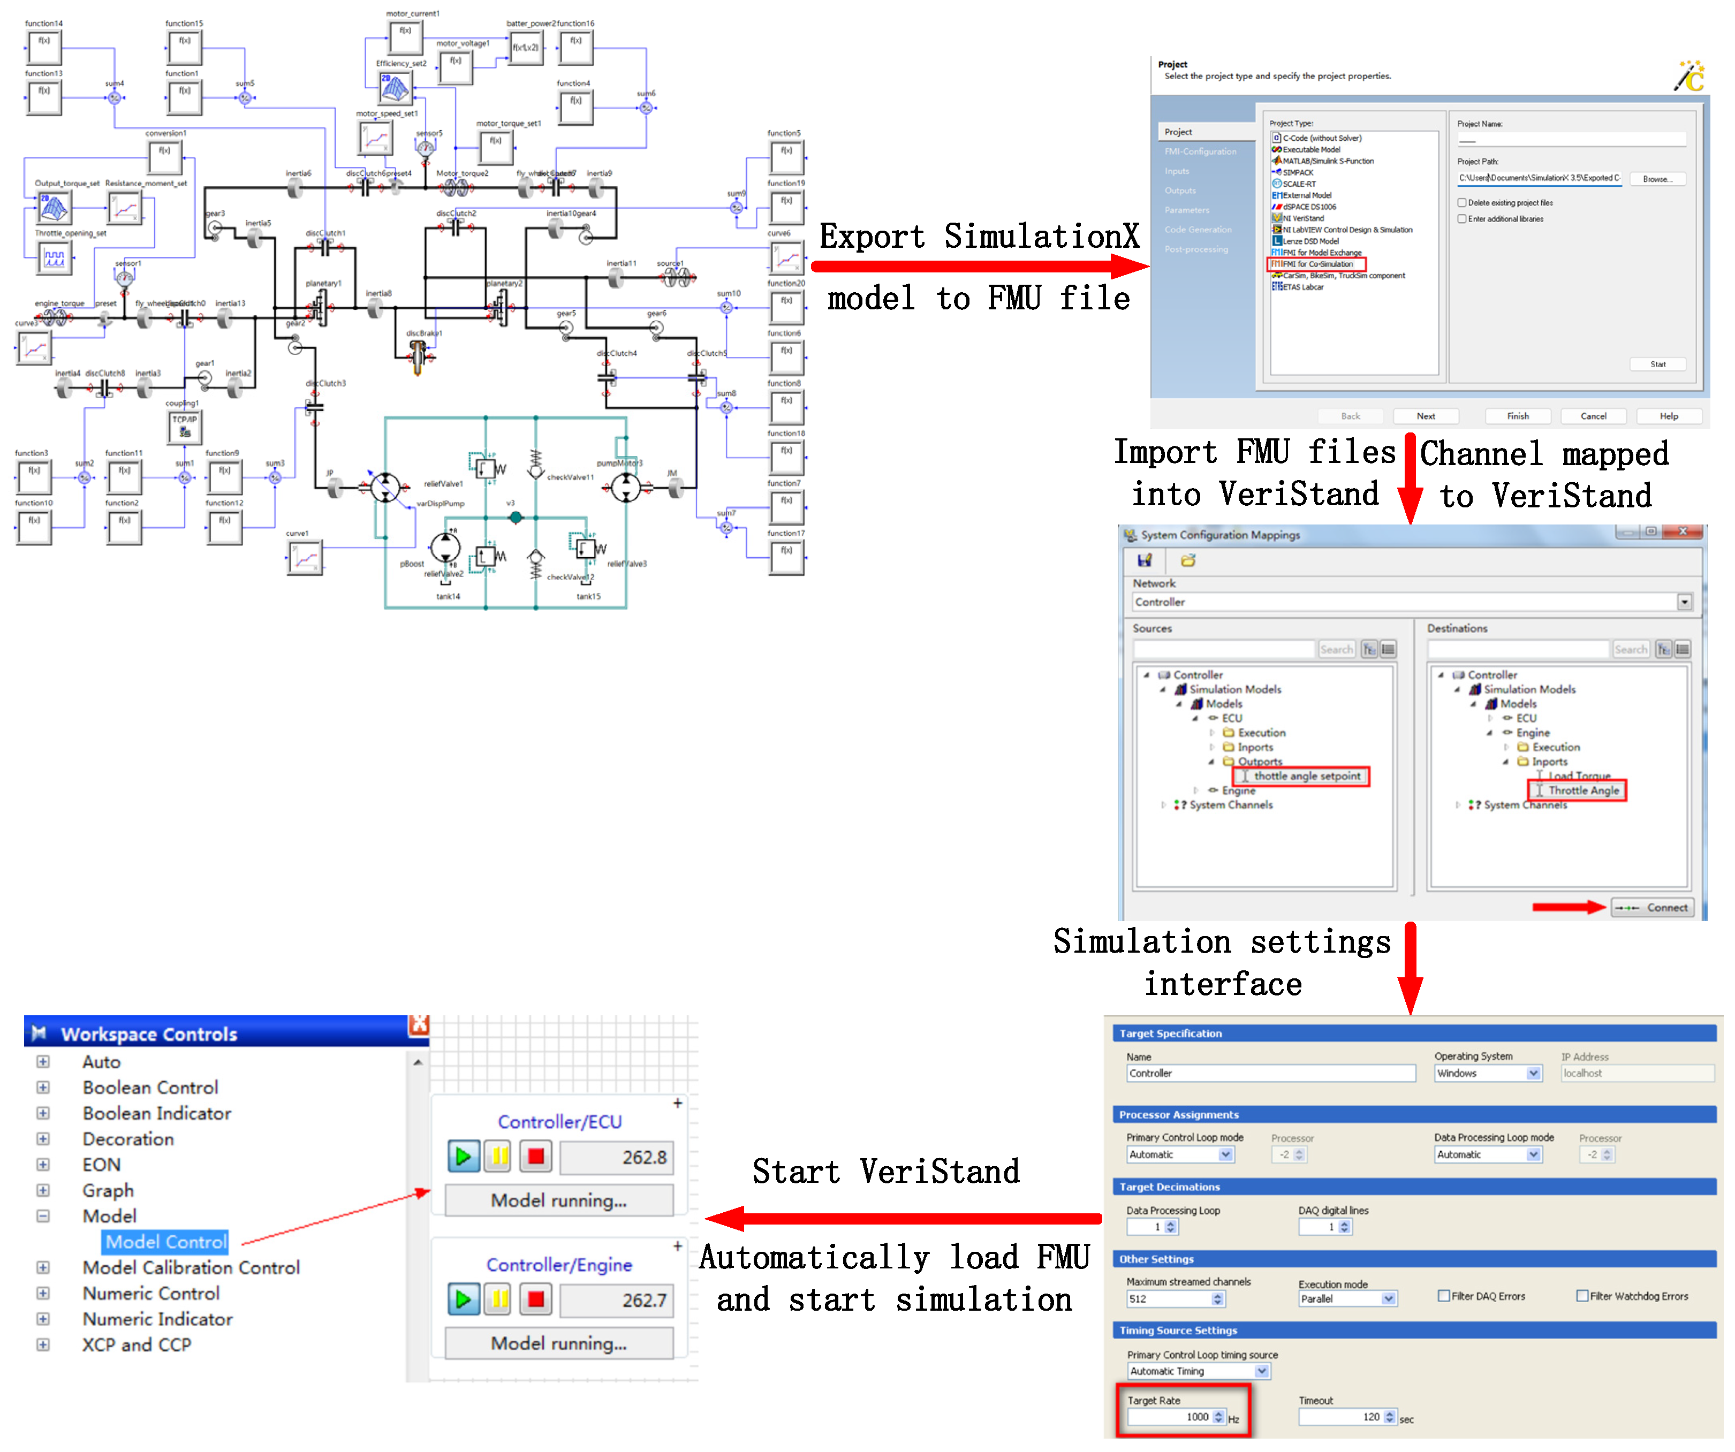Click the Next button in project wizard
Viewport: 1735px width, 1452px height.
tap(1426, 416)
